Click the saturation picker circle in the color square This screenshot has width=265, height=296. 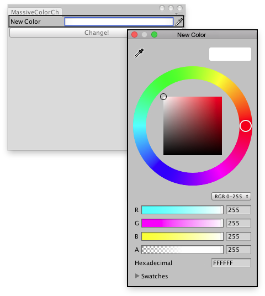tap(163, 97)
